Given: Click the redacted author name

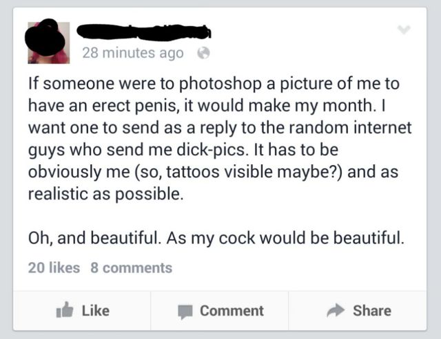Looking at the screenshot, I should 146,31.
